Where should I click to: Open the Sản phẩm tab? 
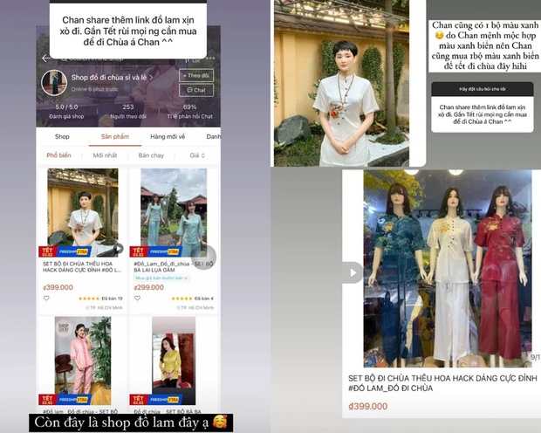(114, 136)
